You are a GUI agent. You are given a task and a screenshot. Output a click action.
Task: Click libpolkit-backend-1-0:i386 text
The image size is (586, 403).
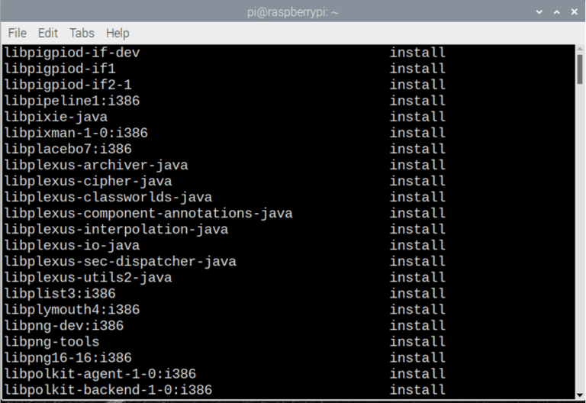(x=108, y=390)
